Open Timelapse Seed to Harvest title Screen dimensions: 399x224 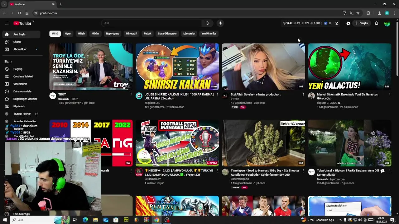(x=265, y=173)
